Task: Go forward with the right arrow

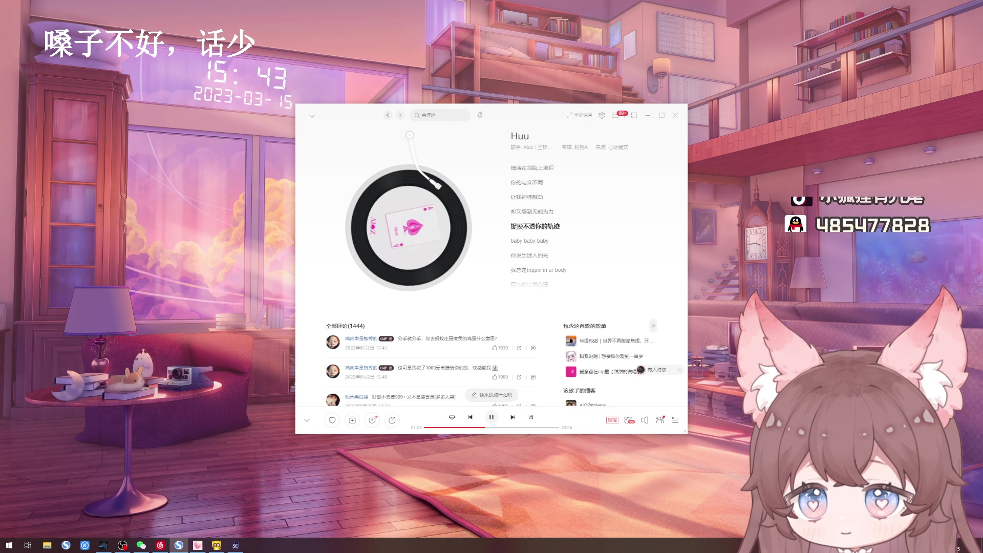Action: [x=400, y=115]
